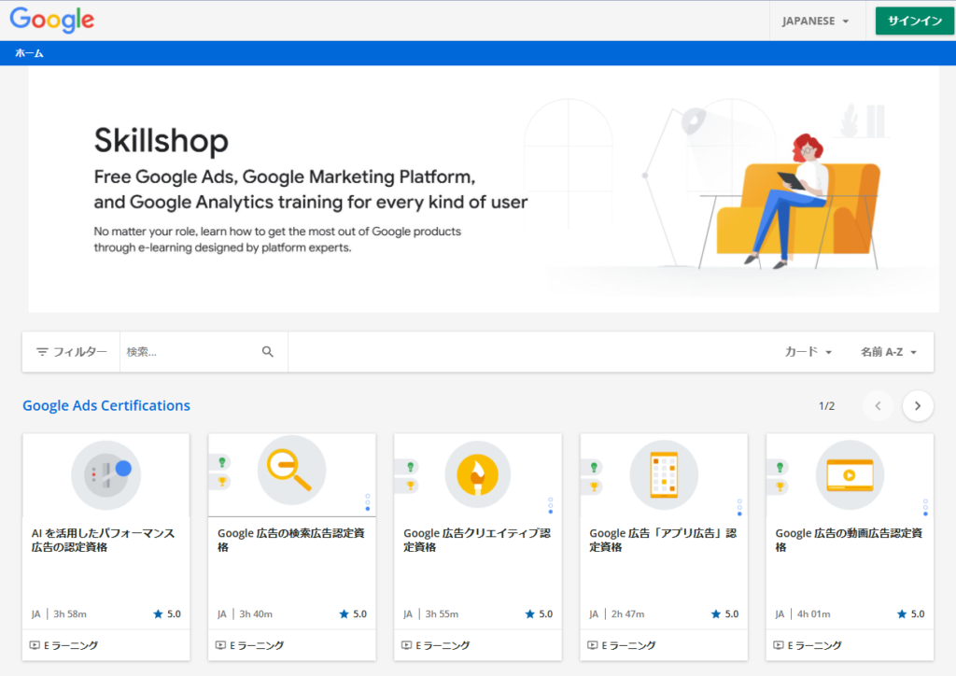
Task: Click the 5.0 rating on the 動画広告 card
Action: pos(918,613)
